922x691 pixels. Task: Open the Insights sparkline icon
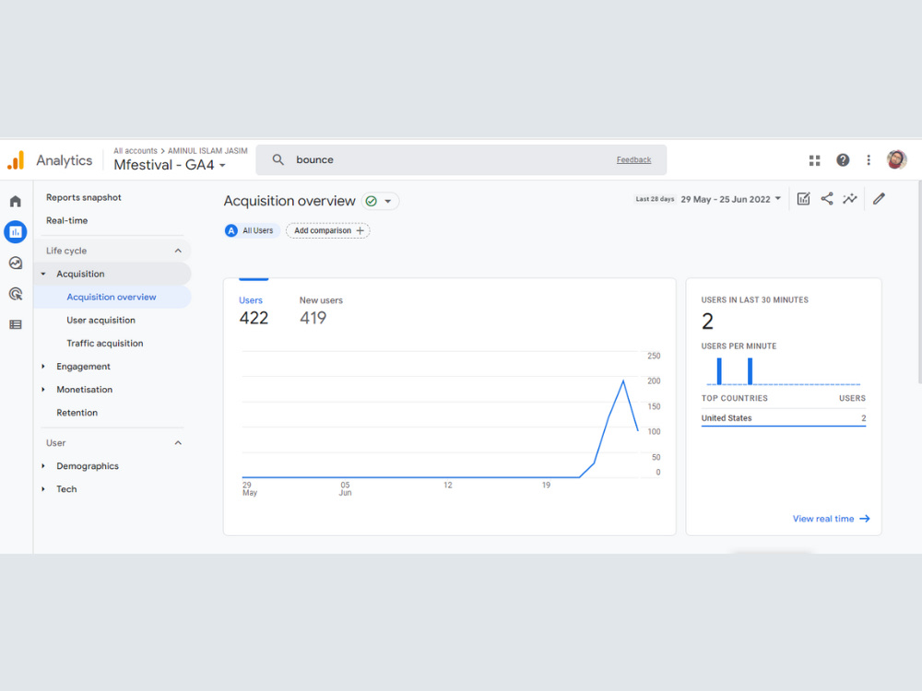850,199
